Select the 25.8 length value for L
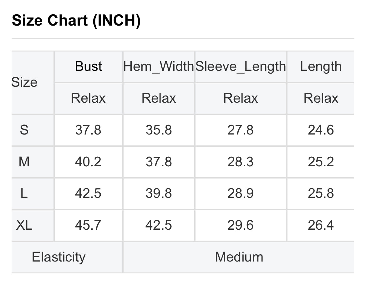The image size is (366, 284). 321,193
